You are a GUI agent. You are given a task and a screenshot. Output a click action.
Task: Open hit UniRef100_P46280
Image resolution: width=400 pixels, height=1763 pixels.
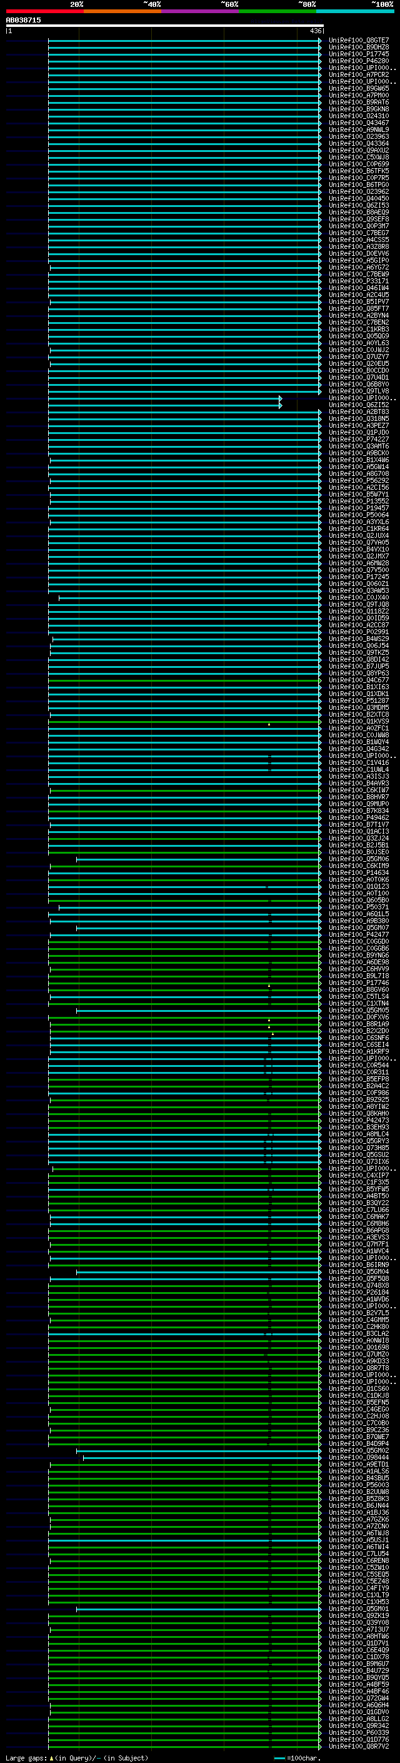358,61
